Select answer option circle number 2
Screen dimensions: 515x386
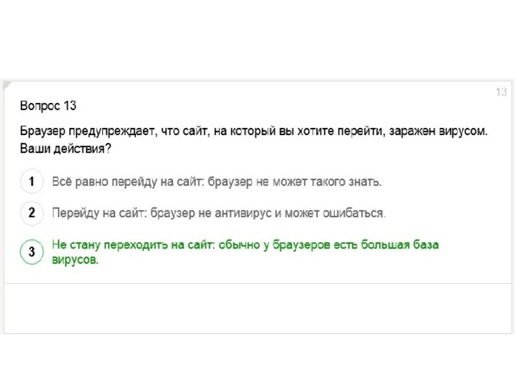point(31,212)
